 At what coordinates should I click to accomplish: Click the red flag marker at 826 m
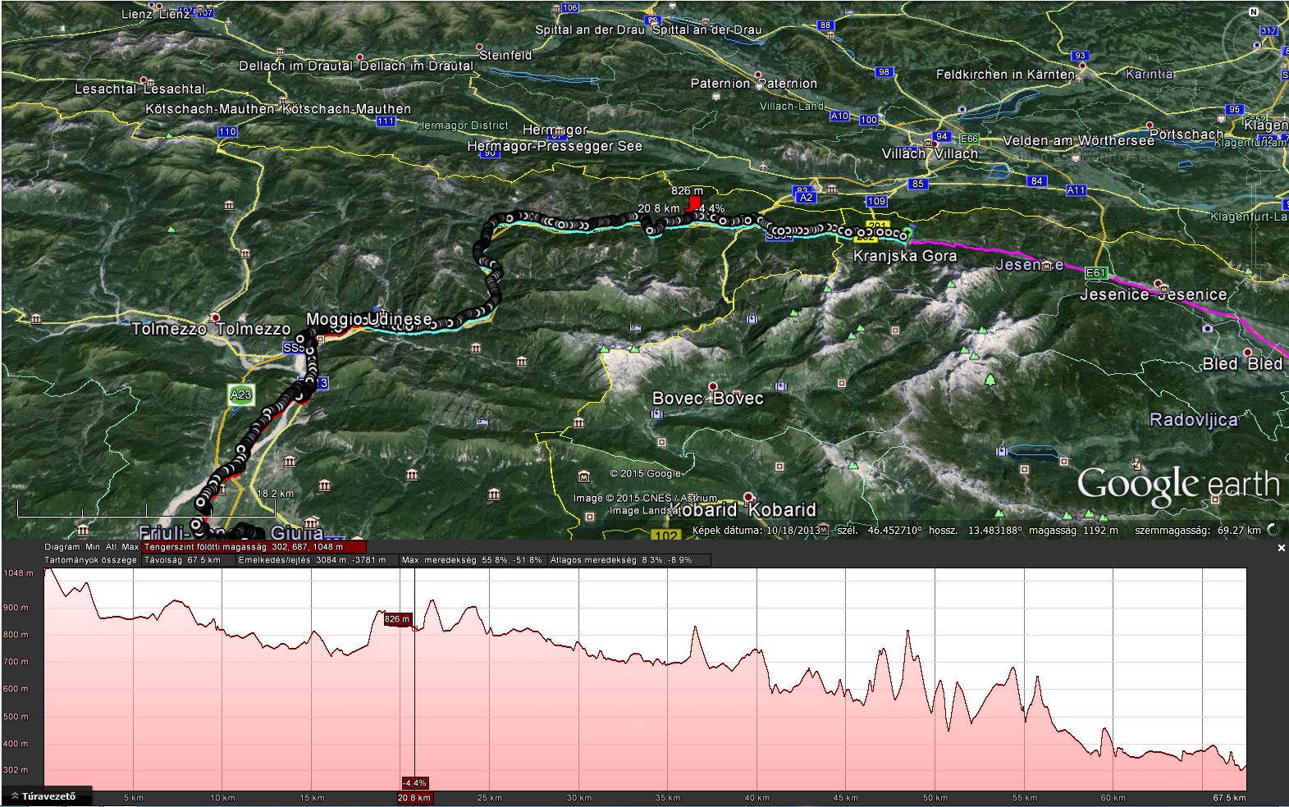point(695,203)
